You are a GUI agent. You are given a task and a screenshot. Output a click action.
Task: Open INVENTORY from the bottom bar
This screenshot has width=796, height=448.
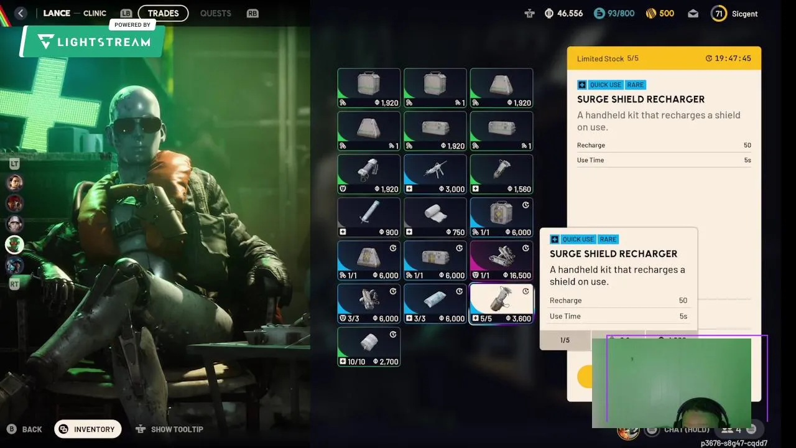tap(88, 429)
